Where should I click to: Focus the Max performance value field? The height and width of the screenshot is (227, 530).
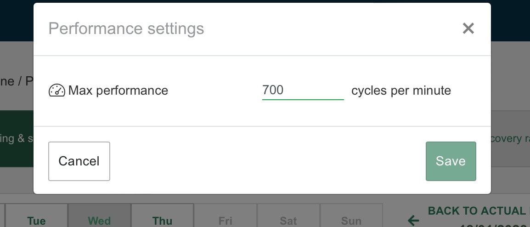click(303, 91)
